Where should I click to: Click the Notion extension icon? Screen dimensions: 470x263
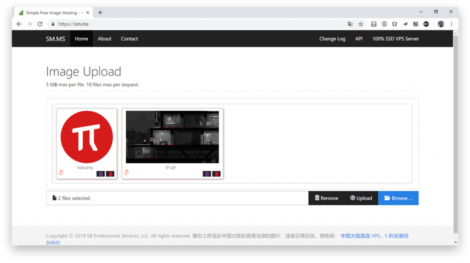(416, 24)
